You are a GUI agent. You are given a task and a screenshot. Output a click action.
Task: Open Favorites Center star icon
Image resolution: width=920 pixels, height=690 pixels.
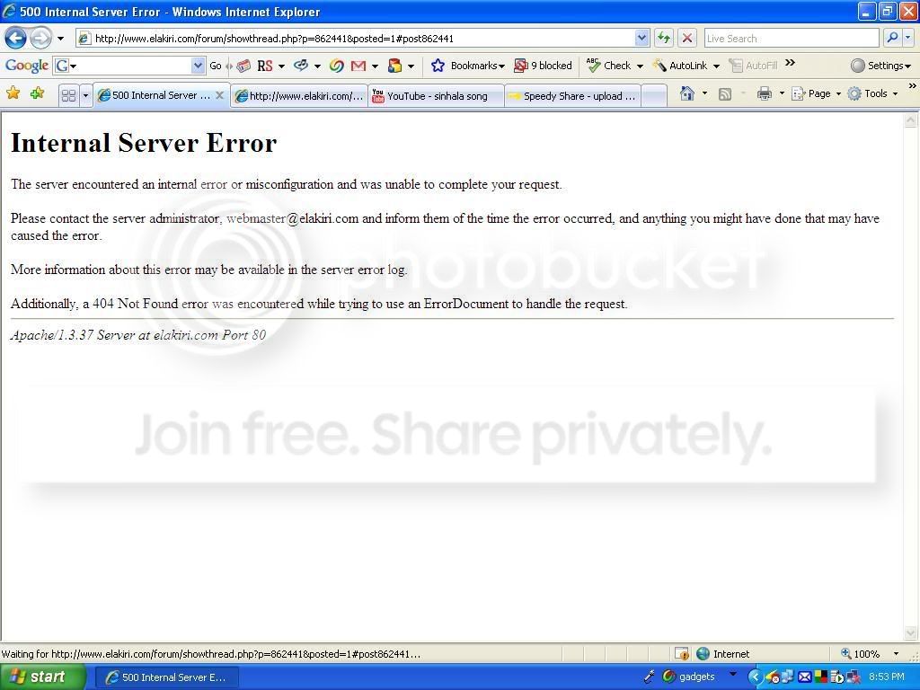tap(13, 93)
